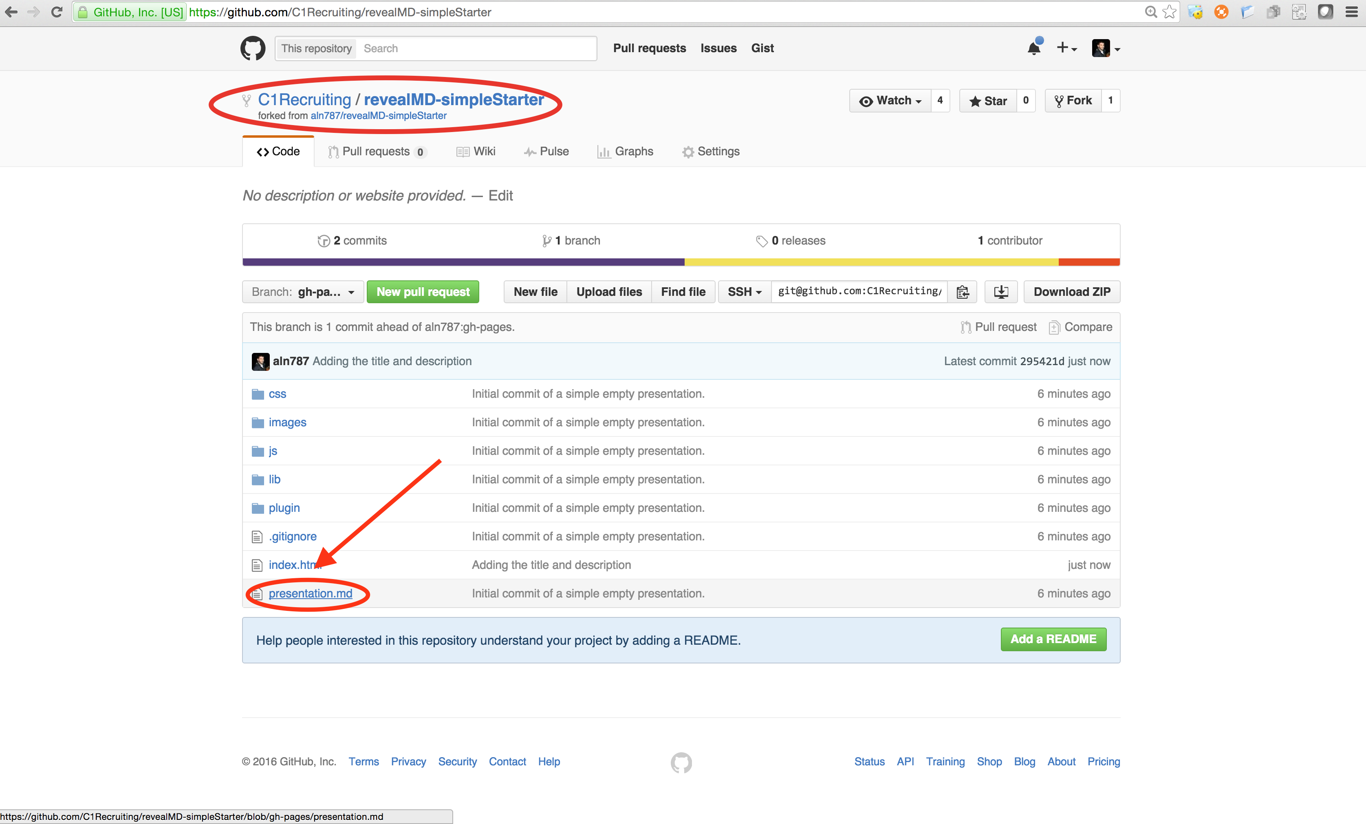1366x824 pixels.
Task: Open the SSH protocol dropdown
Action: 745,292
